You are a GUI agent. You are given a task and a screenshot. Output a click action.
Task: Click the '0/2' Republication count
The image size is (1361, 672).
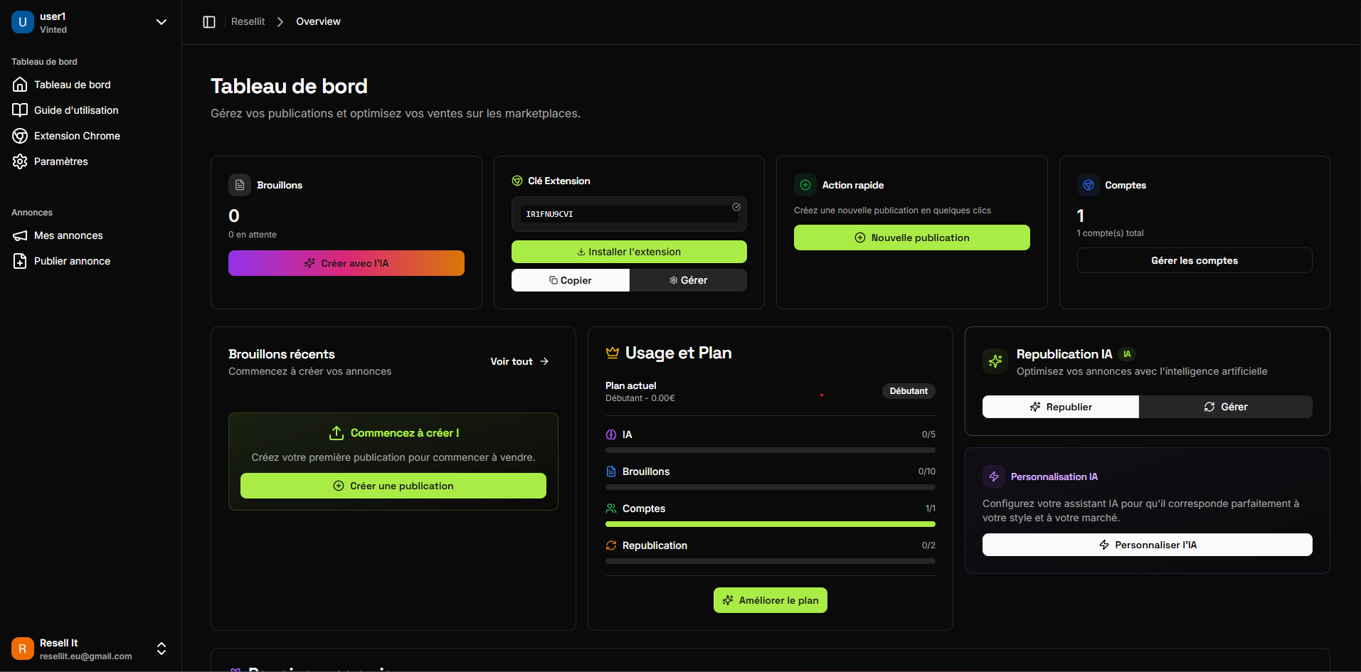928,545
